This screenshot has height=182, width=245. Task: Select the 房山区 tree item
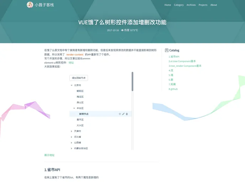click(80, 102)
